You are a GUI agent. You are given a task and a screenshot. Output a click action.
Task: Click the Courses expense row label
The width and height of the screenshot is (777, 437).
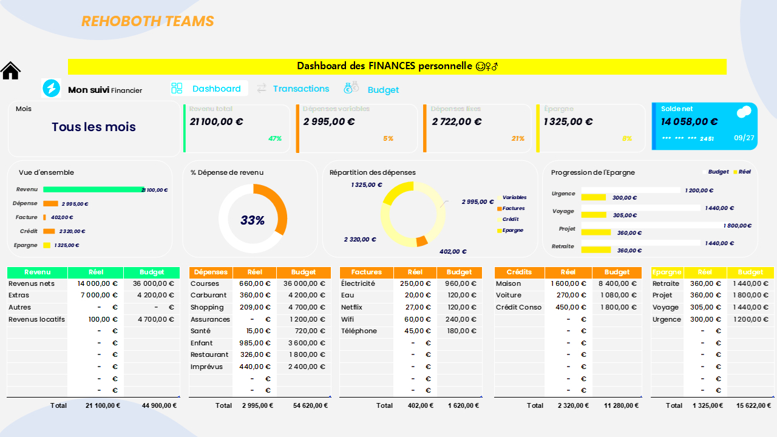pos(205,283)
